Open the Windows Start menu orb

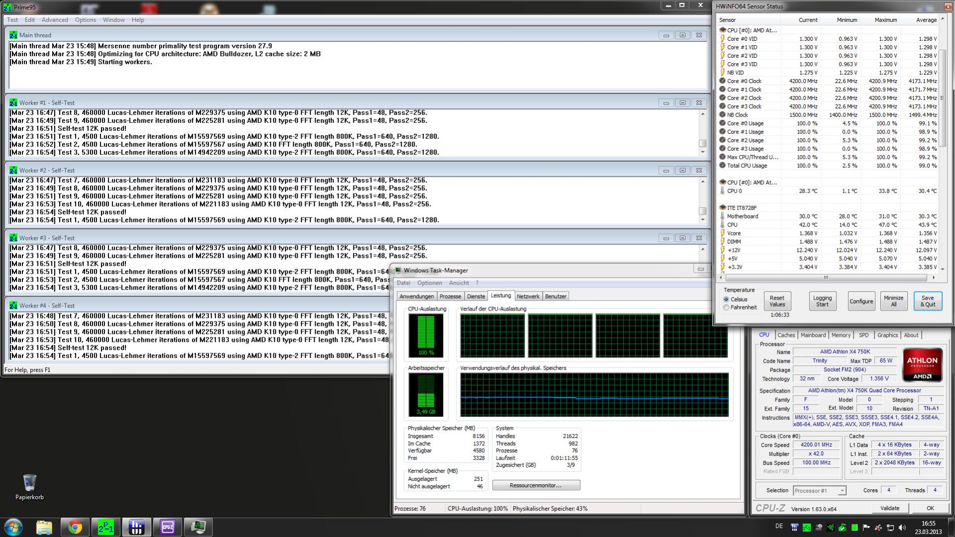pos(13,527)
